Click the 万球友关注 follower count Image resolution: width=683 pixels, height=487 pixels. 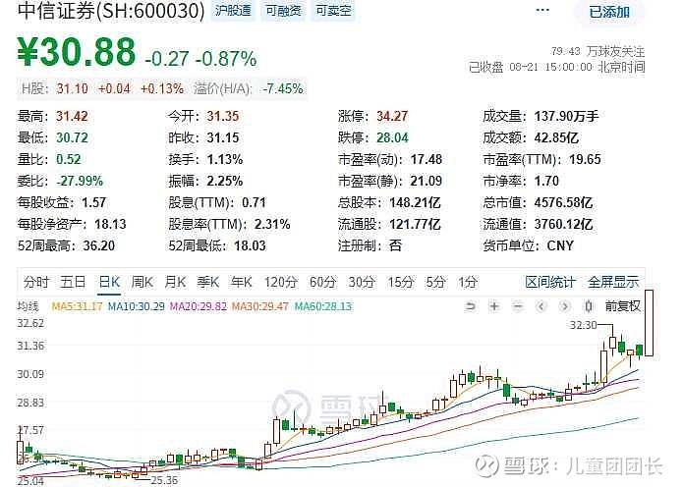click(x=598, y=52)
